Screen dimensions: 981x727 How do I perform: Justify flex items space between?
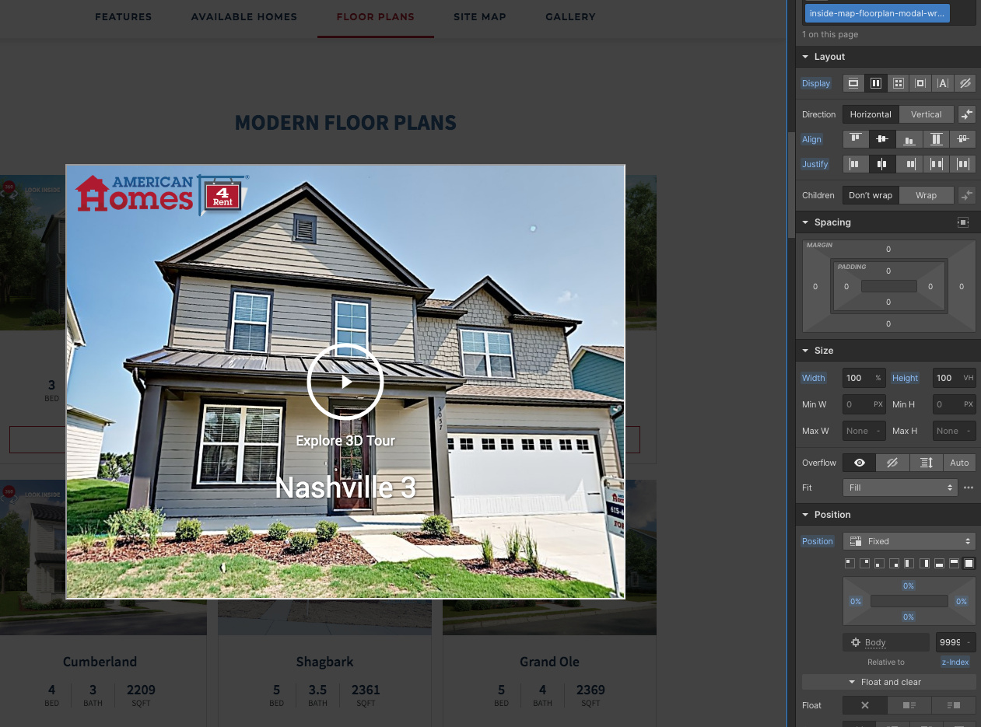tap(936, 164)
